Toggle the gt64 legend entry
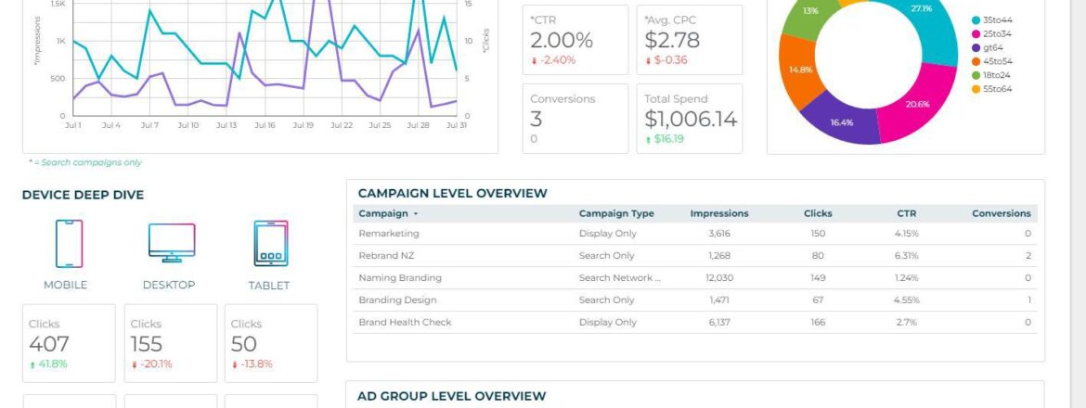The height and width of the screenshot is (408, 1086). 989,47
